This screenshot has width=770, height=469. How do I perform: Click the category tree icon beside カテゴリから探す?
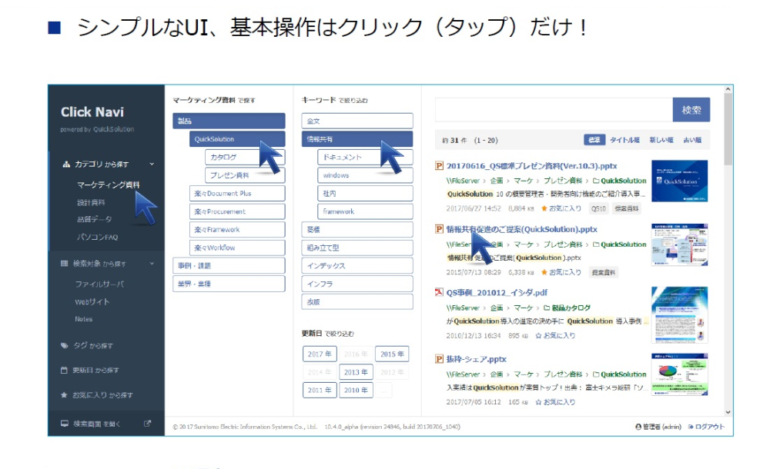[65, 165]
